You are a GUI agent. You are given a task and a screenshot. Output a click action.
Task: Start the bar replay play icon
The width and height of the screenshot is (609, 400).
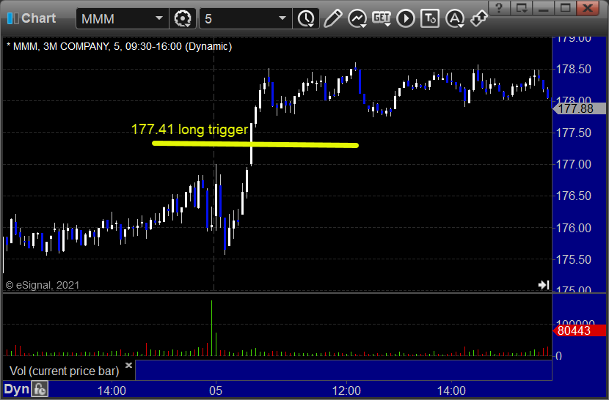click(x=406, y=18)
